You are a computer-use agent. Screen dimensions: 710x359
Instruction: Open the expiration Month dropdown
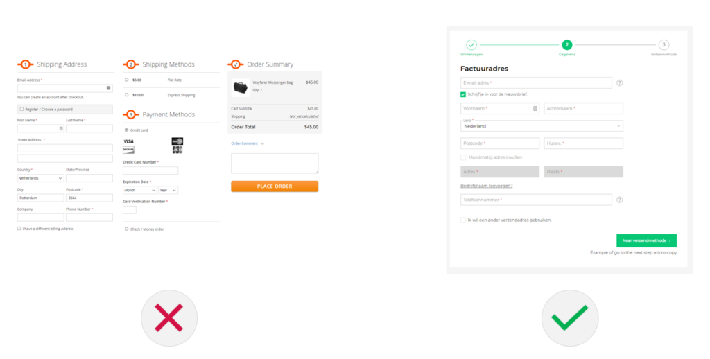tap(139, 190)
